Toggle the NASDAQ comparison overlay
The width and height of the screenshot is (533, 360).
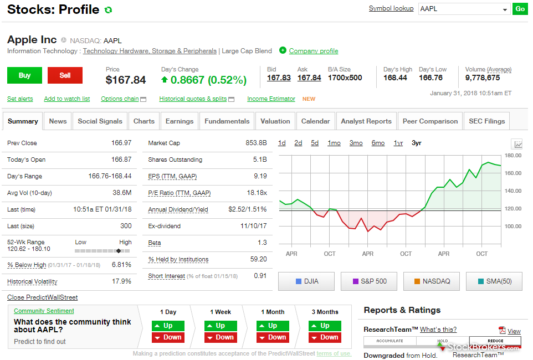432,281
